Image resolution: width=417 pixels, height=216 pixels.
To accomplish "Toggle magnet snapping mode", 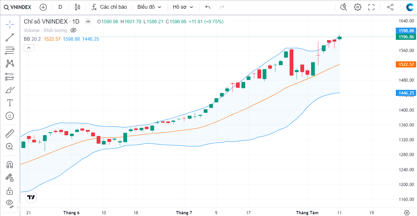I will click(10, 165).
